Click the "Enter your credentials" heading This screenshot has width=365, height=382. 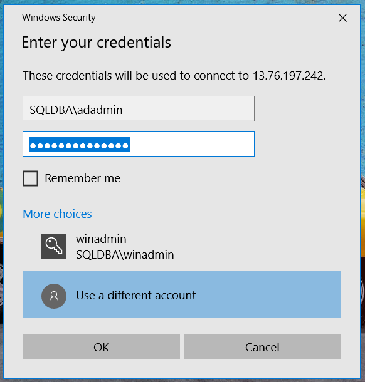point(96,43)
